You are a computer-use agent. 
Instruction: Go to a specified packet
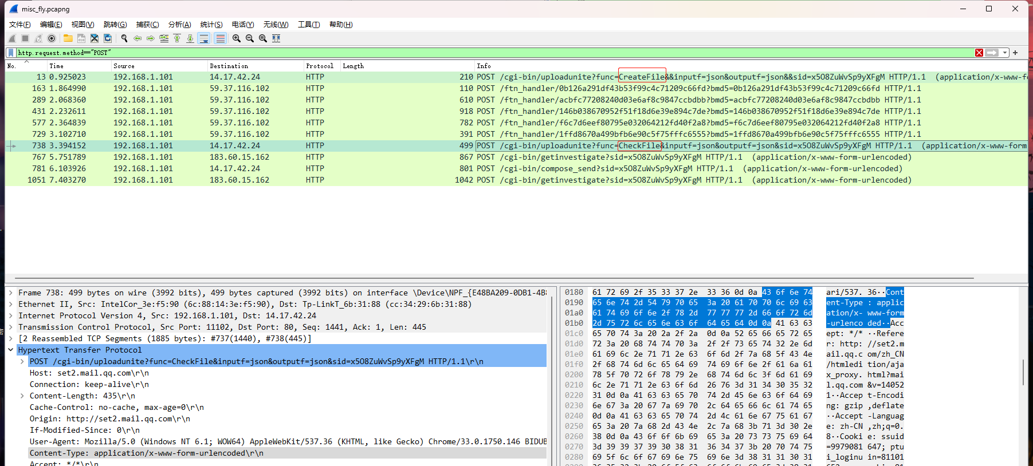click(164, 38)
